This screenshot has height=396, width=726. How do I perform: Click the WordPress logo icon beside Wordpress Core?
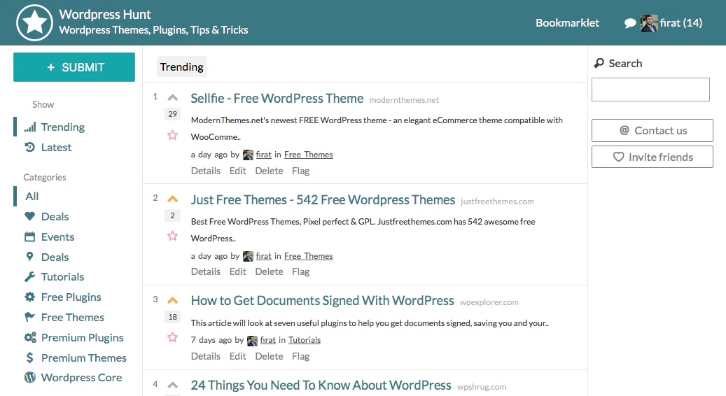(29, 378)
